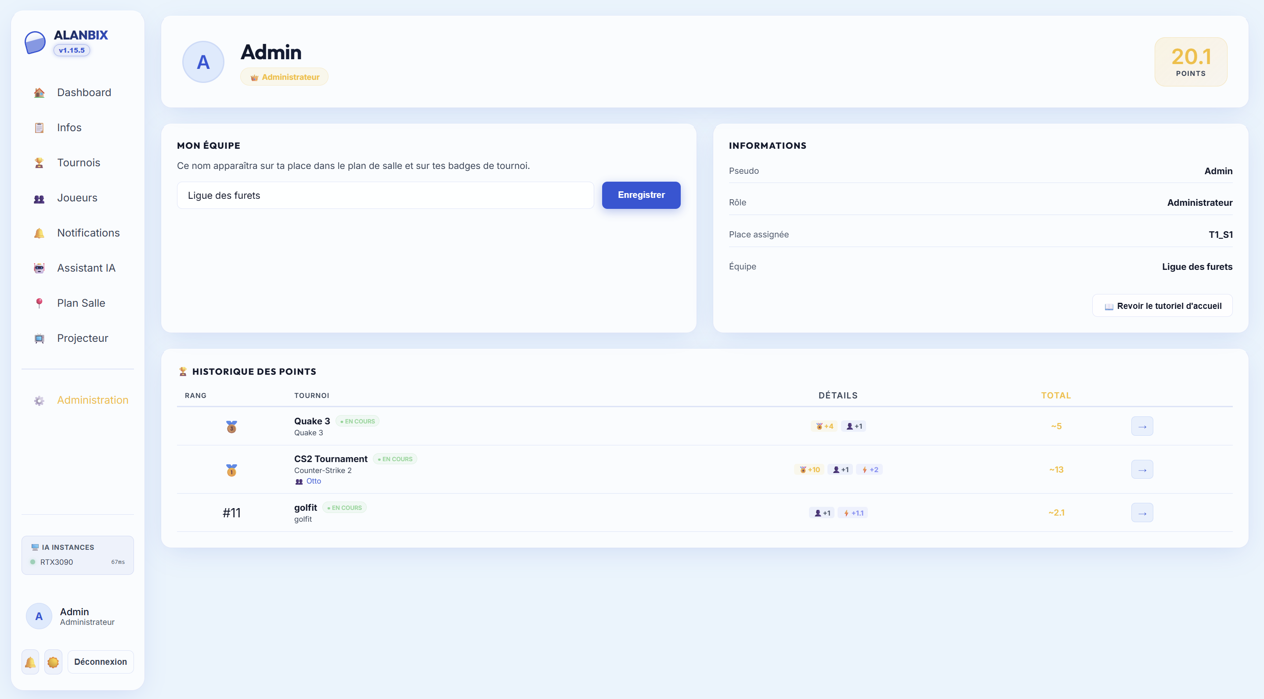Click the sidebar Admin avatar circle
The image size is (1264, 699).
pos(39,616)
